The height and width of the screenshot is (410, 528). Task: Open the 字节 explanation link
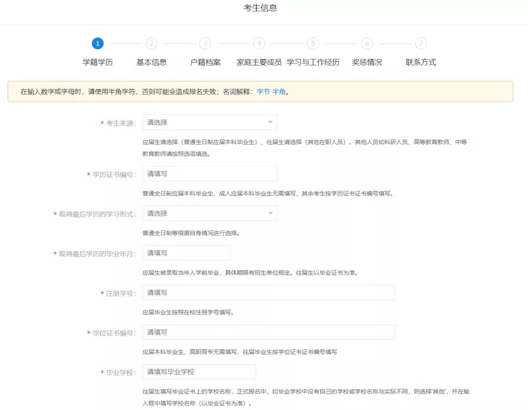point(263,91)
